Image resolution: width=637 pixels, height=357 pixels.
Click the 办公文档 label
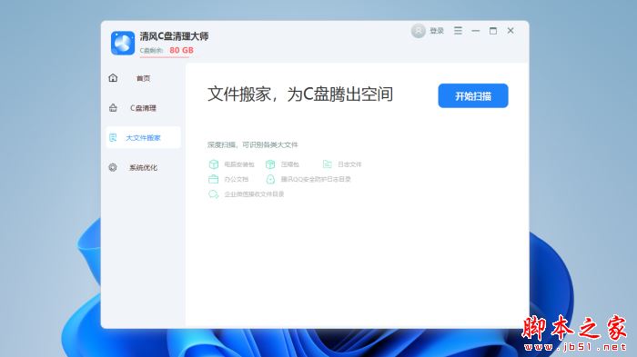237,179
